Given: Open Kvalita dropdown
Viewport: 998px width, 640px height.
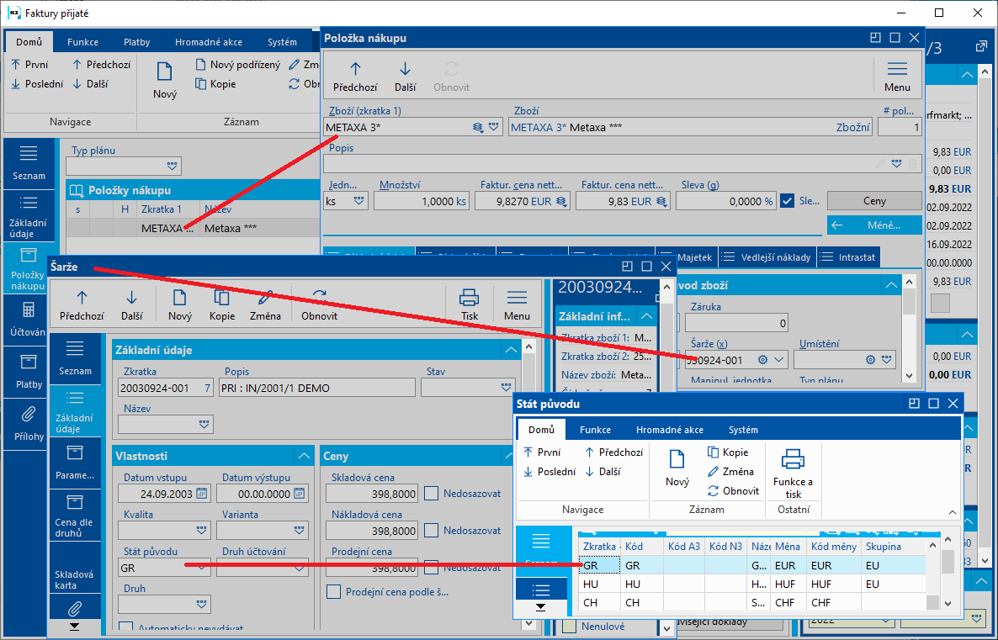Looking at the screenshot, I should point(202,531).
